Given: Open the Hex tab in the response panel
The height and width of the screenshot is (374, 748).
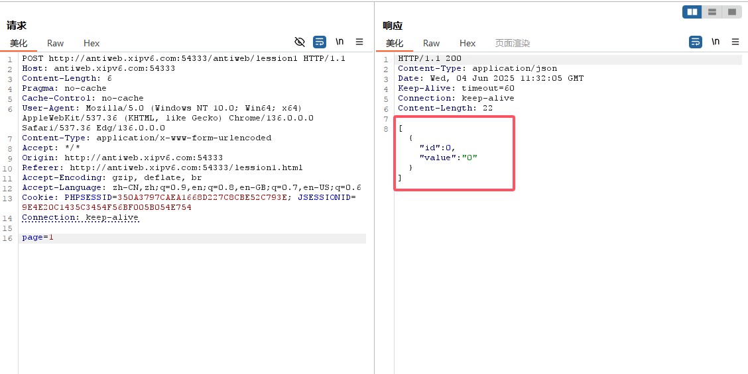Looking at the screenshot, I should pyautogui.click(x=467, y=43).
